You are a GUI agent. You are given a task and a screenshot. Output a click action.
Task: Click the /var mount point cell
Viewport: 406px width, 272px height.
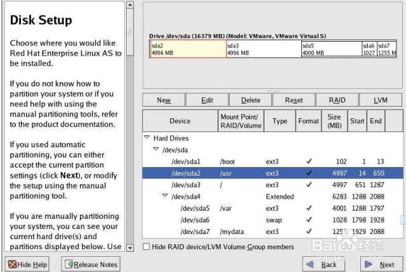click(226, 208)
